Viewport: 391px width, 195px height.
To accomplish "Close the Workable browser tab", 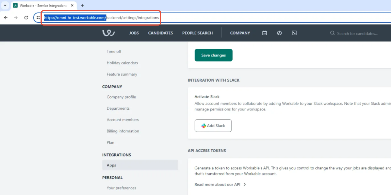I will coord(72,5).
